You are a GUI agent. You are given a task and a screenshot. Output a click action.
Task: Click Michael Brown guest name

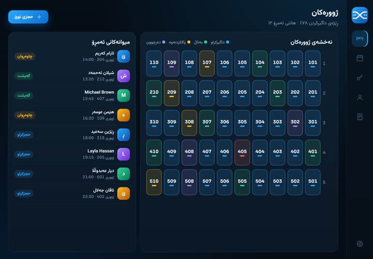click(x=99, y=92)
